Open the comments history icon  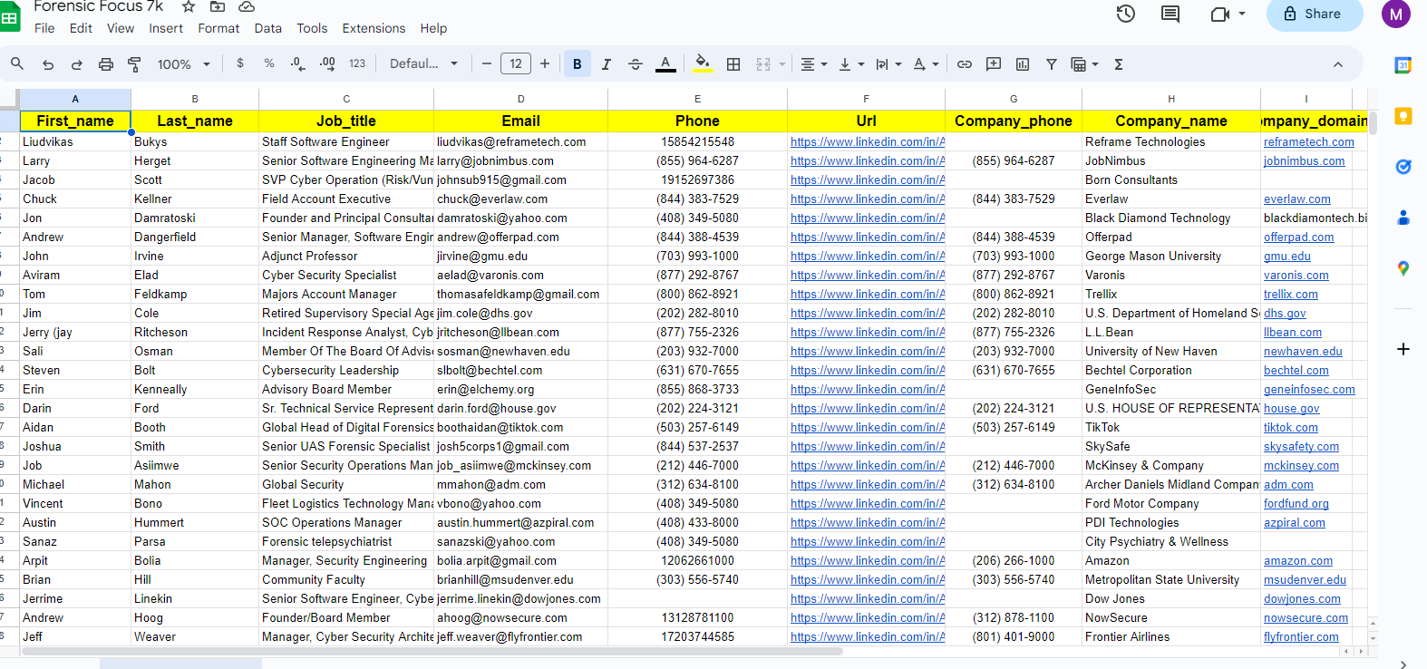tap(1170, 14)
